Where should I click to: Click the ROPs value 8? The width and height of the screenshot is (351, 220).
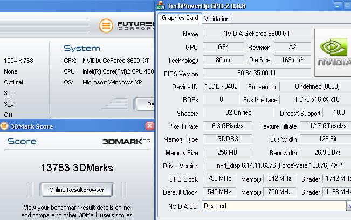point(221,99)
